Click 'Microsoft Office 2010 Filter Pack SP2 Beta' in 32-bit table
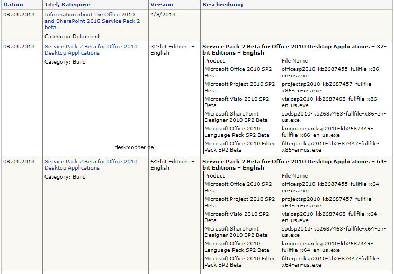Image resolution: width=394 pixels, height=274 pixels. [240, 147]
